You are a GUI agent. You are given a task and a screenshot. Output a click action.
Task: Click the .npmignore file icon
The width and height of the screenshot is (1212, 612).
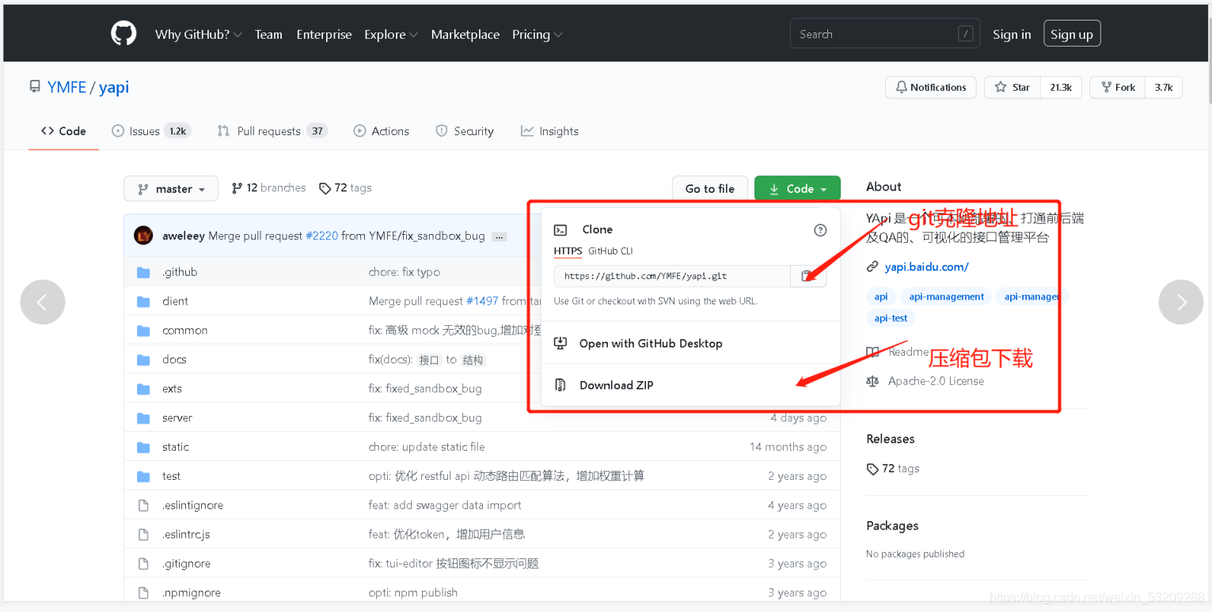click(x=143, y=593)
